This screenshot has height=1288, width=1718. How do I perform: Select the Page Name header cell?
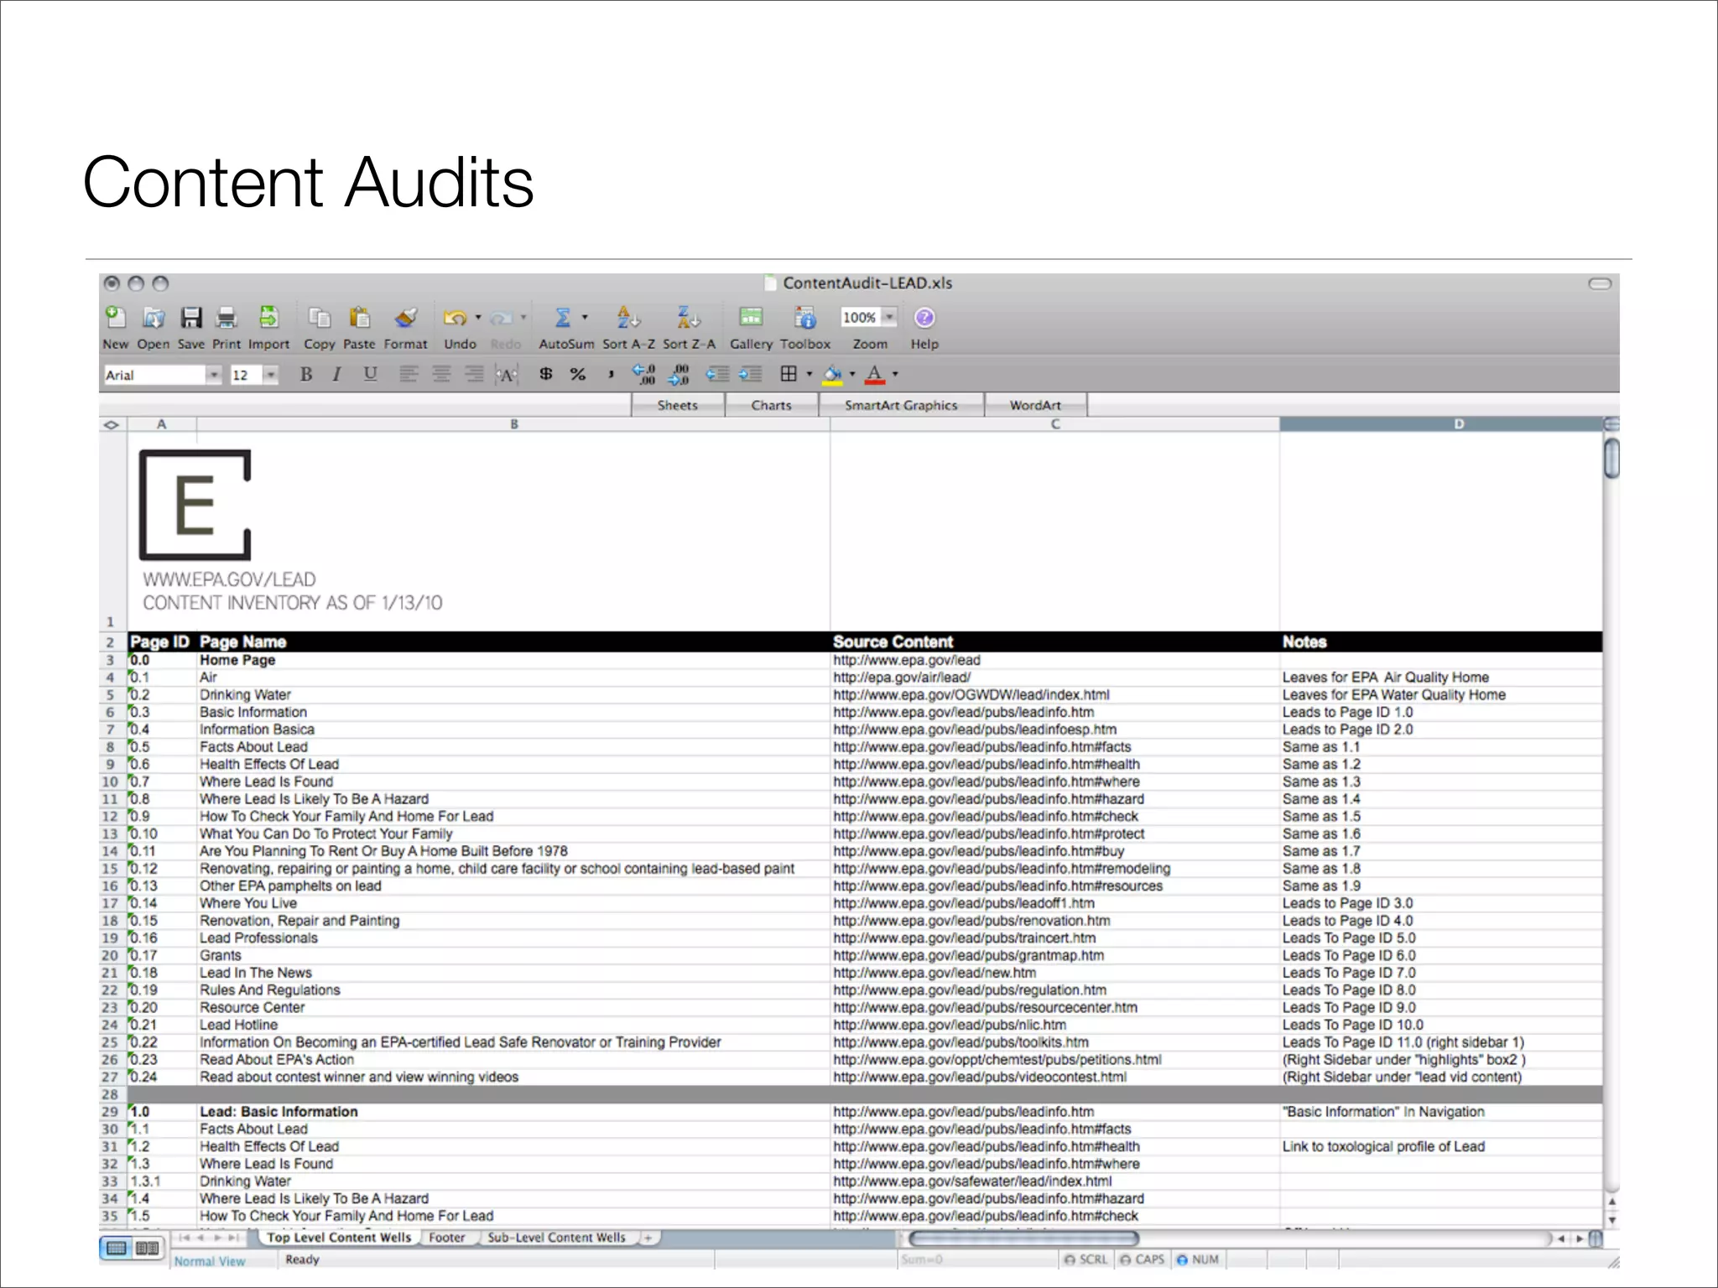pyautogui.click(x=513, y=641)
